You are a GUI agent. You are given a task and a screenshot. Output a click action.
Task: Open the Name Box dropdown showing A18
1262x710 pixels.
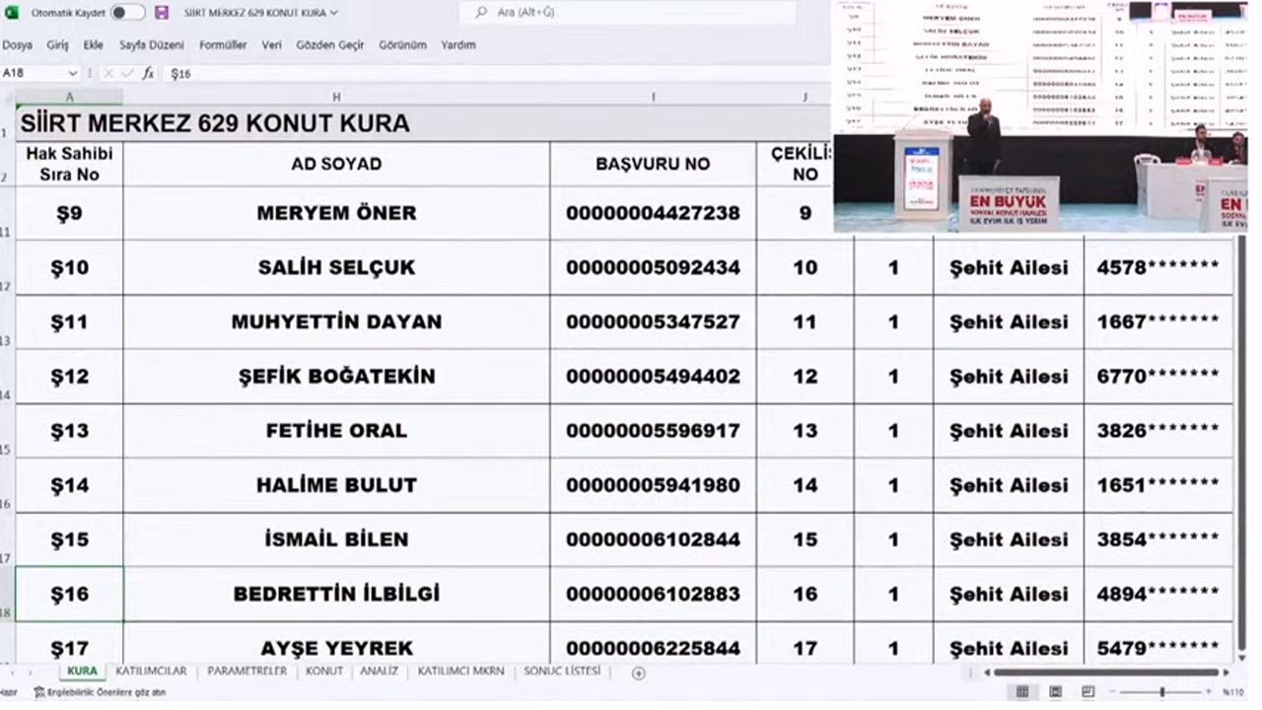pyautogui.click(x=72, y=73)
